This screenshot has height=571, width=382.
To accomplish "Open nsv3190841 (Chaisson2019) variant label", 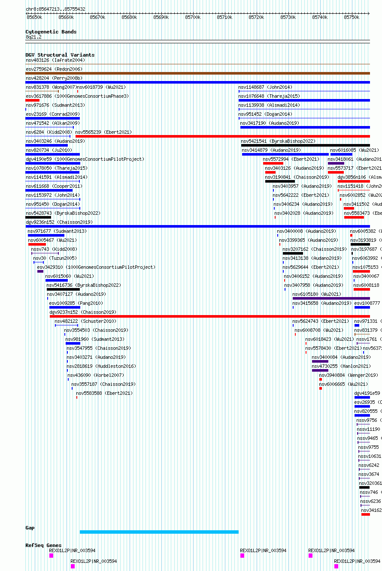I will tap(297, 177).
